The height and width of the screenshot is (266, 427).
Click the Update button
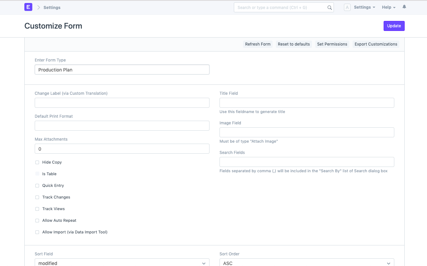(x=394, y=26)
